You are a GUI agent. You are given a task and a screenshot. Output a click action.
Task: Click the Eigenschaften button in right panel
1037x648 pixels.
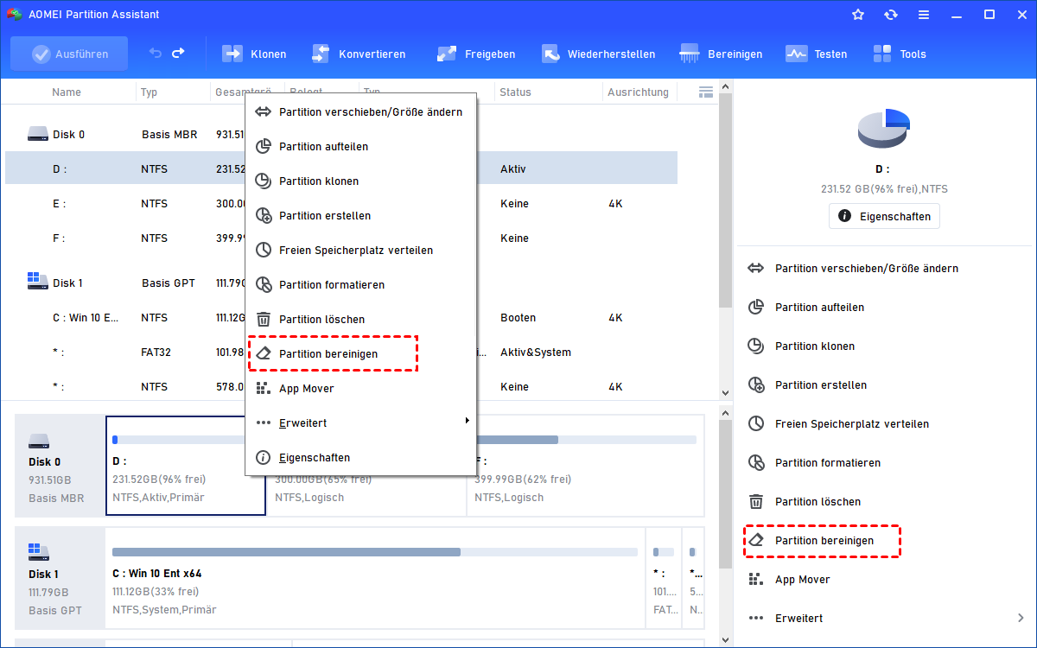tap(884, 216)
